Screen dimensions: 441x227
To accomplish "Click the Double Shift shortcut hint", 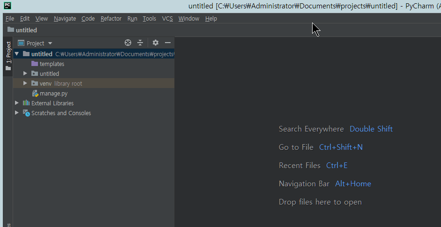I will point(371,129).
